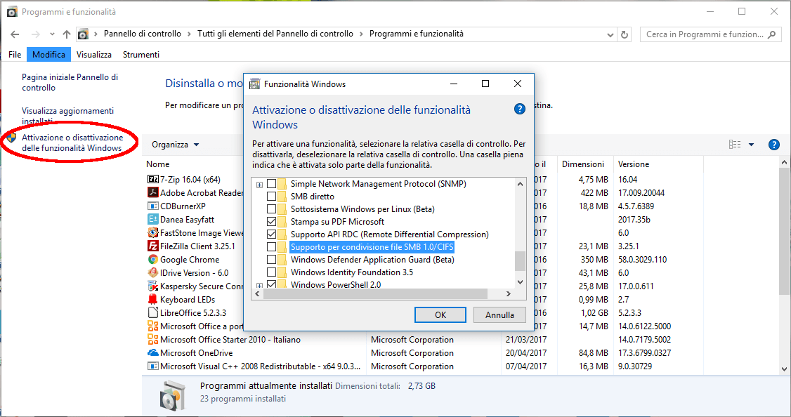The width and height of the screenshot is (791, 417).
Task: Open Pagina iniziale Pannello di controllo link
Action: [70, 82]
